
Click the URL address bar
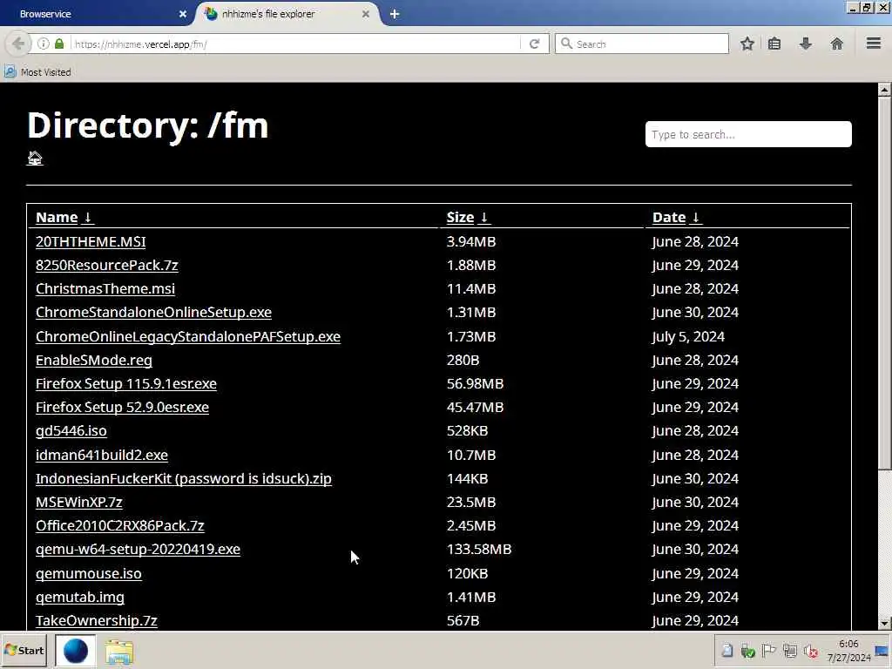(296, 44)
